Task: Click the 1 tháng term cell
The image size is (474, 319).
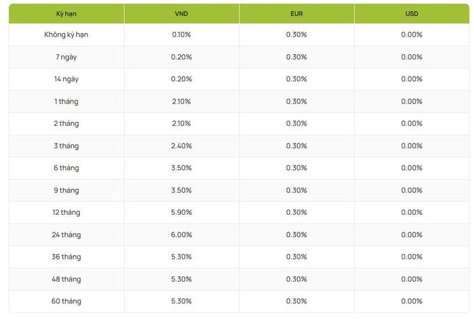Action: pos(66,102)
